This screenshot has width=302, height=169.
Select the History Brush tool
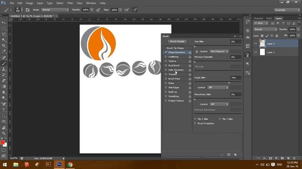coord(4,75)
